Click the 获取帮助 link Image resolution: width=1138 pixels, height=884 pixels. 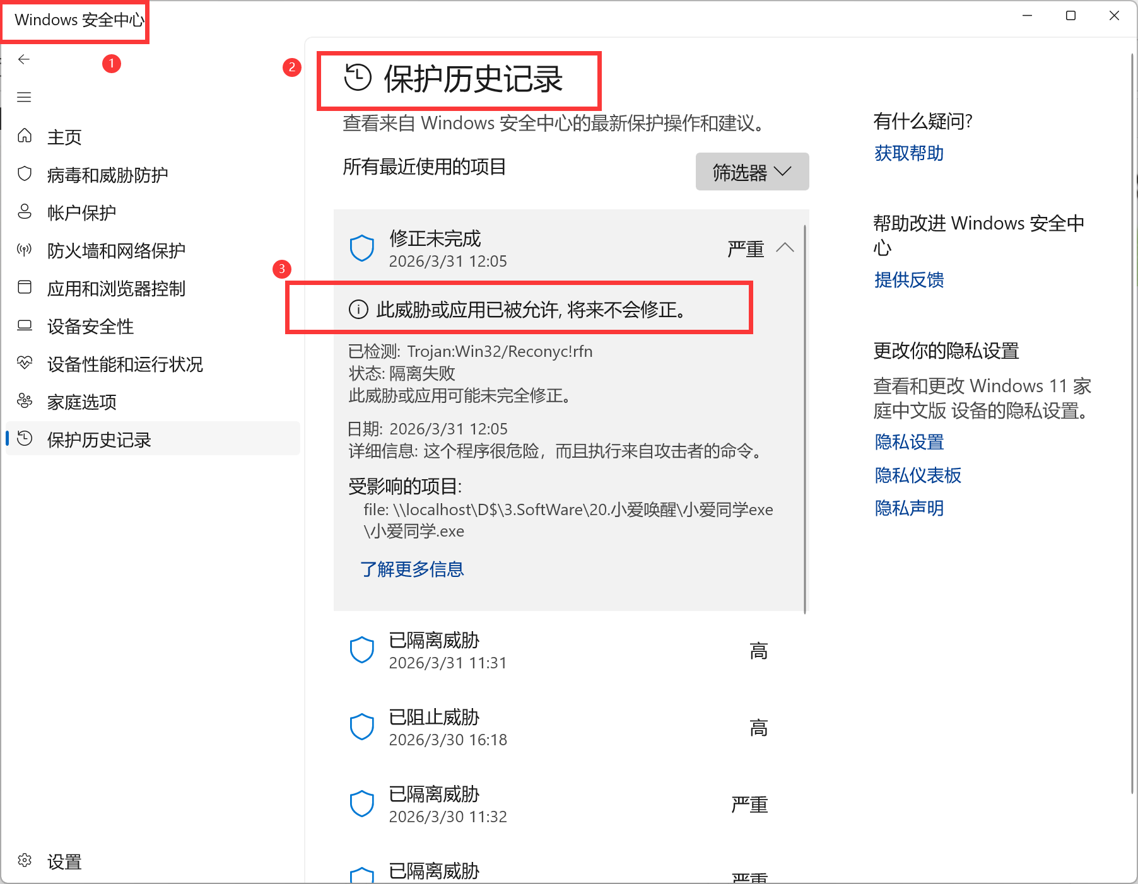click(x=908, y=153)
